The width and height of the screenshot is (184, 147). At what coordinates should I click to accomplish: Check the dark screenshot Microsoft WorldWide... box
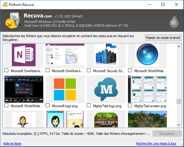(x=6, y=105)
